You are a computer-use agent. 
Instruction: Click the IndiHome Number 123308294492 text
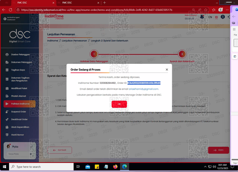(x=108, y=83)
